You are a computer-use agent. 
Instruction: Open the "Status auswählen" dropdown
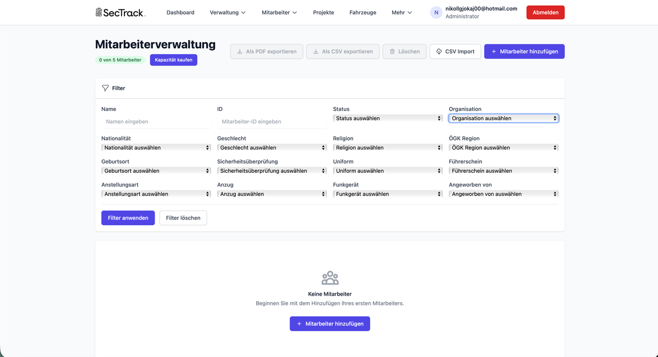click(387, 118)
